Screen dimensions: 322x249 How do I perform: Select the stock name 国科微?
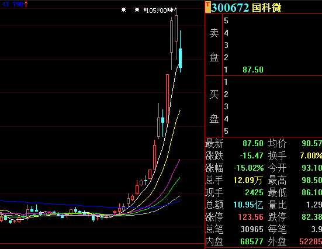pyautogui.click(x=266, y=8)
